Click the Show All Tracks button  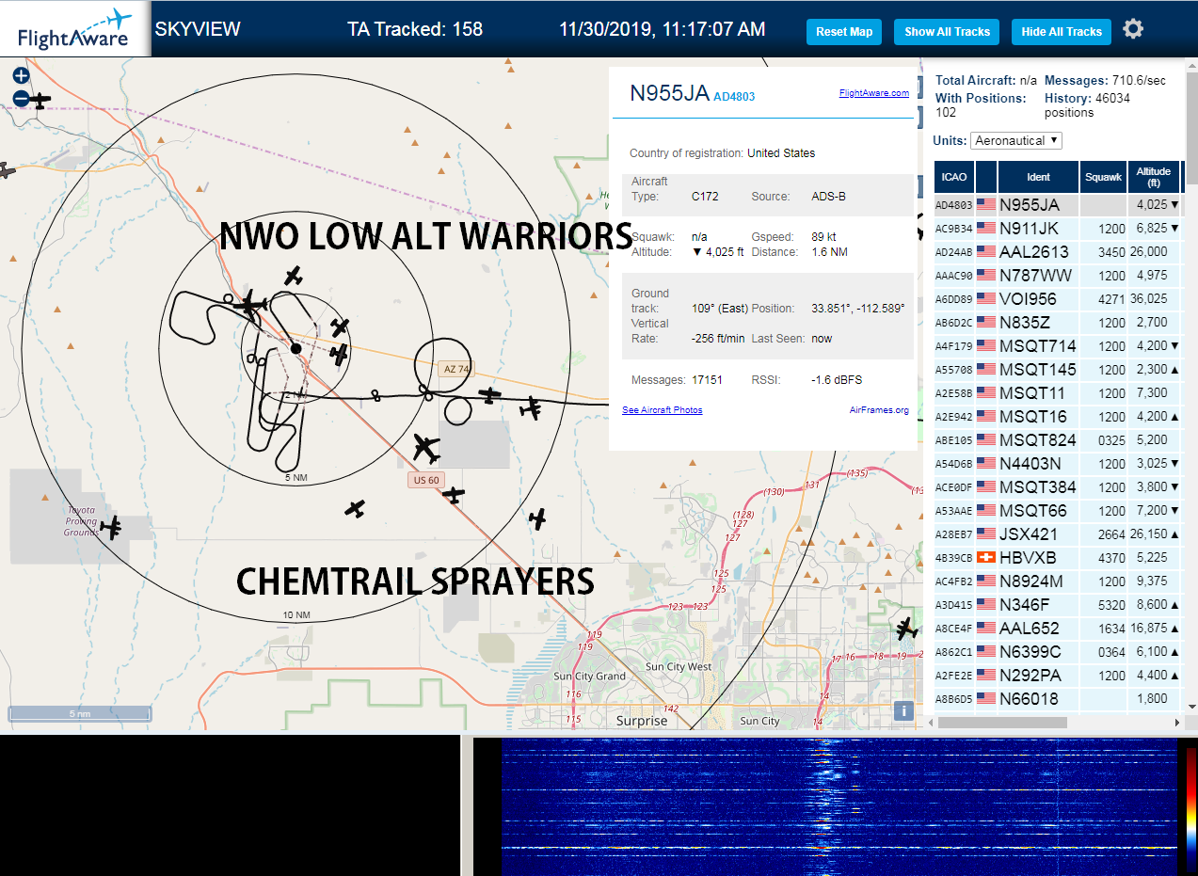click(x=947, y=31)
